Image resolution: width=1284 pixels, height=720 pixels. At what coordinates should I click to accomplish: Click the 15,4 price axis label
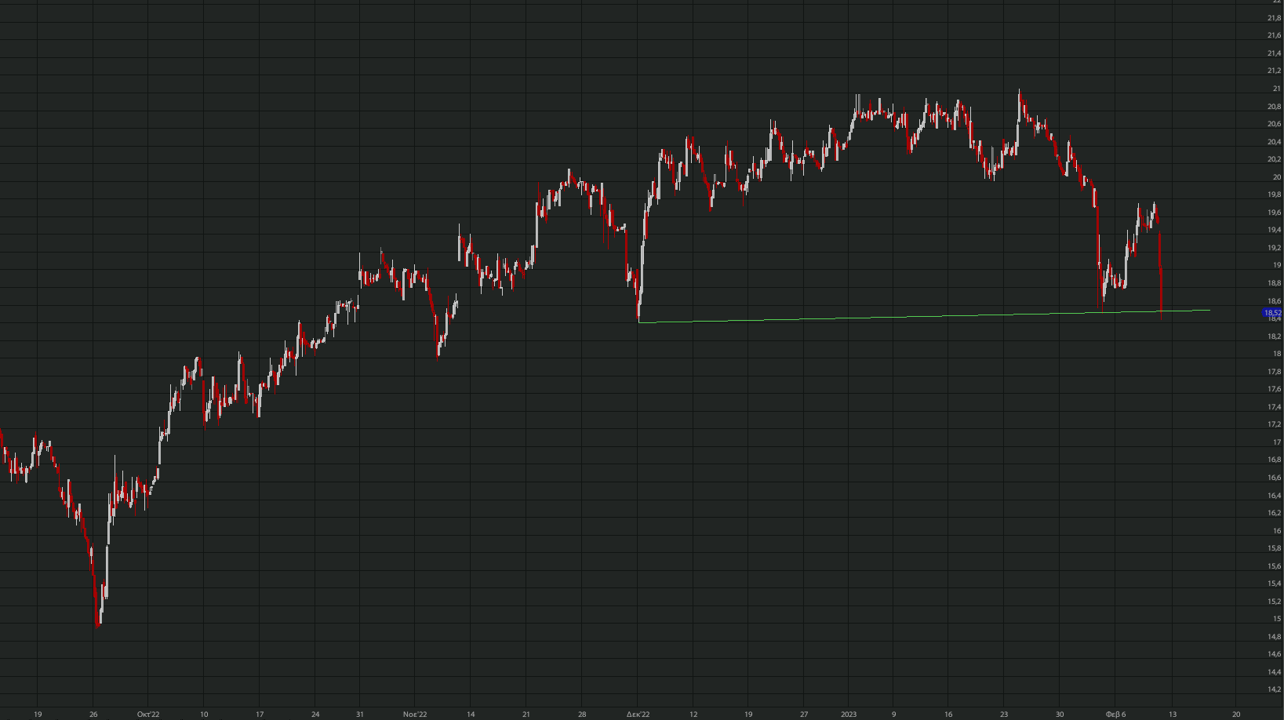coord(1275,584)
